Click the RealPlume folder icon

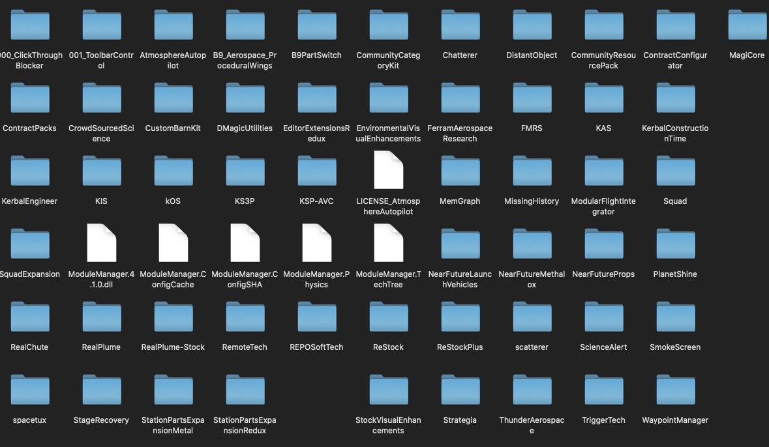(102, 317)
